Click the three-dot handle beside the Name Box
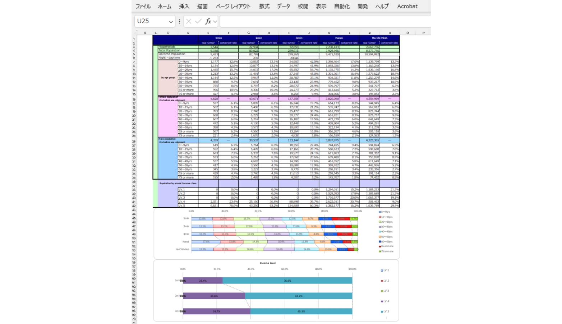 [x=179, y=22]
